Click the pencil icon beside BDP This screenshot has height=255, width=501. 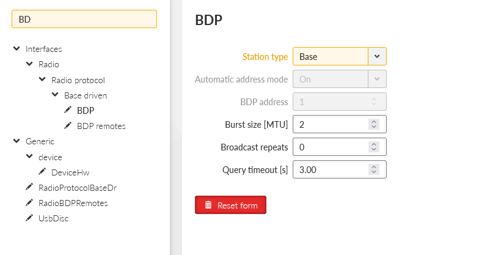(x=67, y=110)
